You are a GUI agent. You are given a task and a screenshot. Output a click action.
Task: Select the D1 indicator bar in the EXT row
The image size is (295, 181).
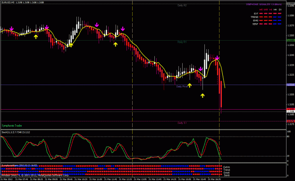click(279, 14)
